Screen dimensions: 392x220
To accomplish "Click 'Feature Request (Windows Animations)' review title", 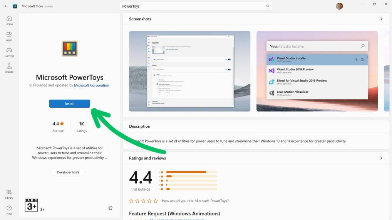I will click(174, 213).
